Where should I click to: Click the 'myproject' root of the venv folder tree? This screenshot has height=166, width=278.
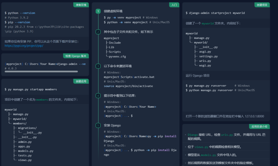[x=111, y=38]
